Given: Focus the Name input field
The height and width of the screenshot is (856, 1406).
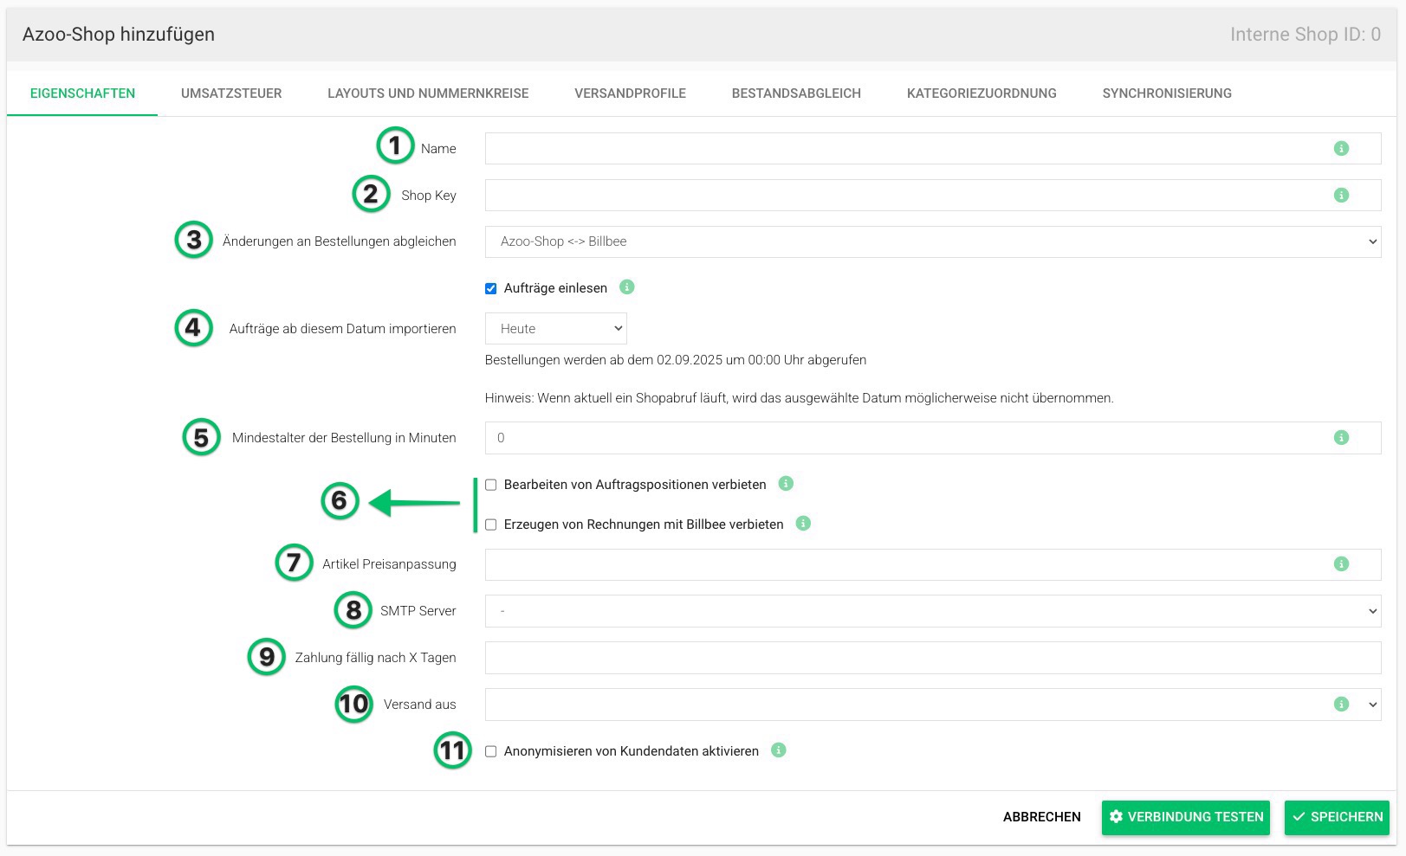Looking at the screenshot, I should tap(933, 149).
